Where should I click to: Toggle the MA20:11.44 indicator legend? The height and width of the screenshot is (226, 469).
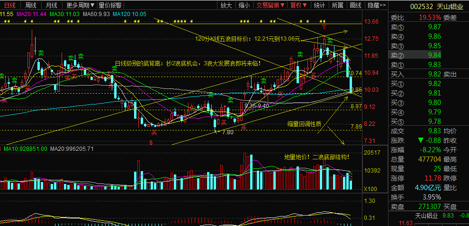click(32, 14)
